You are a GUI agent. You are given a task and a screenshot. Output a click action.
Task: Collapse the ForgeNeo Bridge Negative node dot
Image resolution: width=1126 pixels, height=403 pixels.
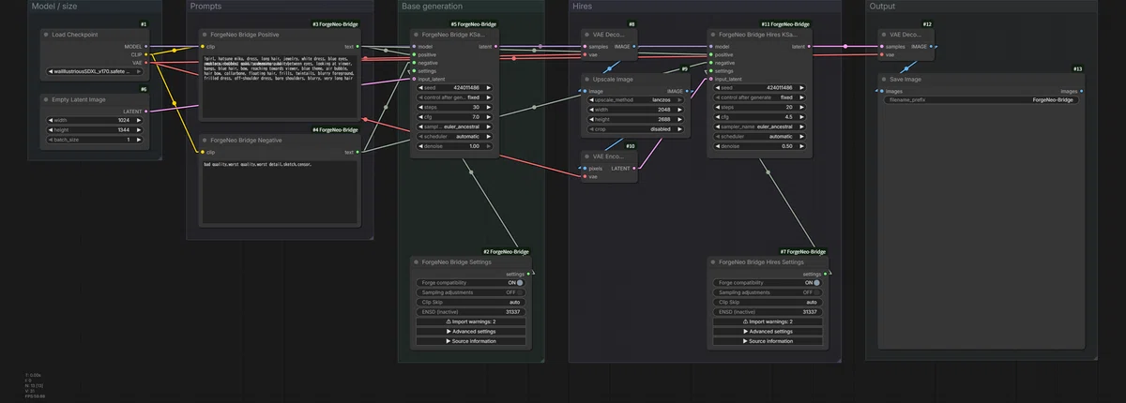click(203, 140)
